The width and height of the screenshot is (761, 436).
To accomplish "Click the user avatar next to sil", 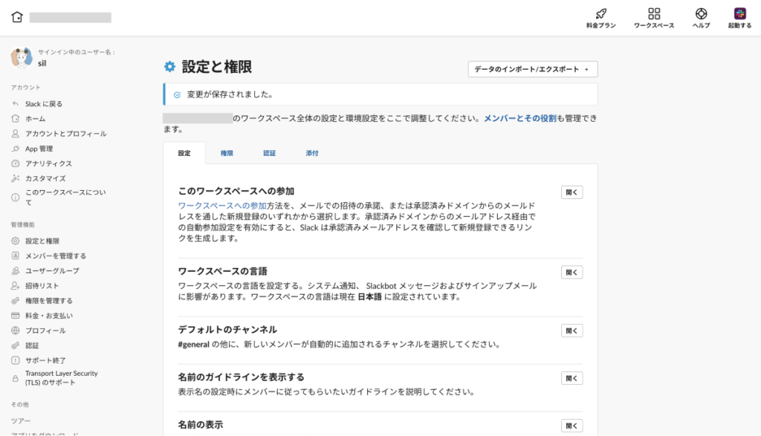I will click(21, 58).
